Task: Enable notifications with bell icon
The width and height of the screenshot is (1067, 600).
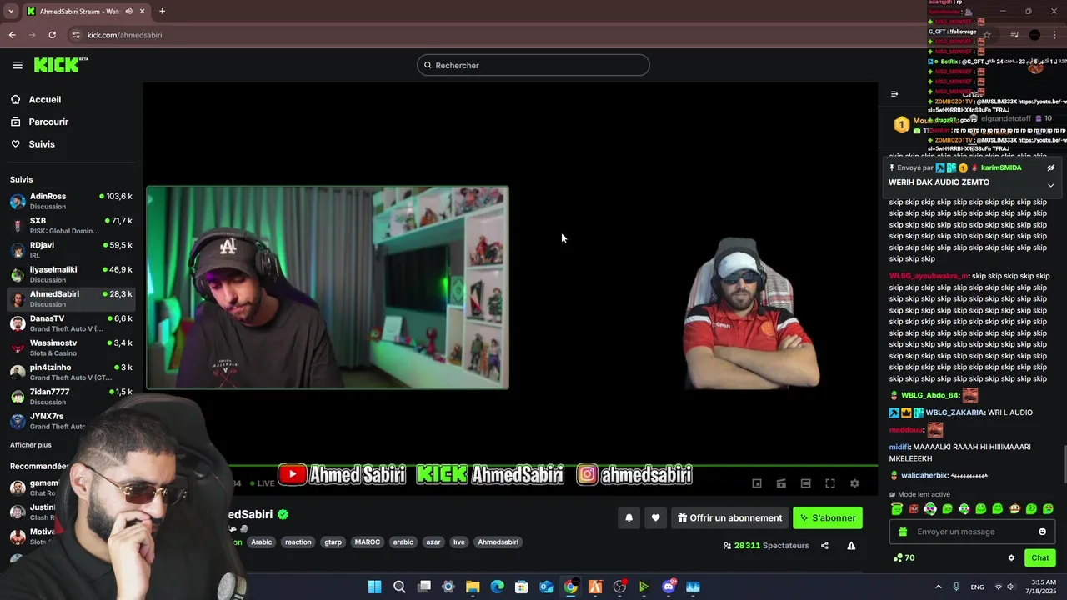Action: coord(629,517)
